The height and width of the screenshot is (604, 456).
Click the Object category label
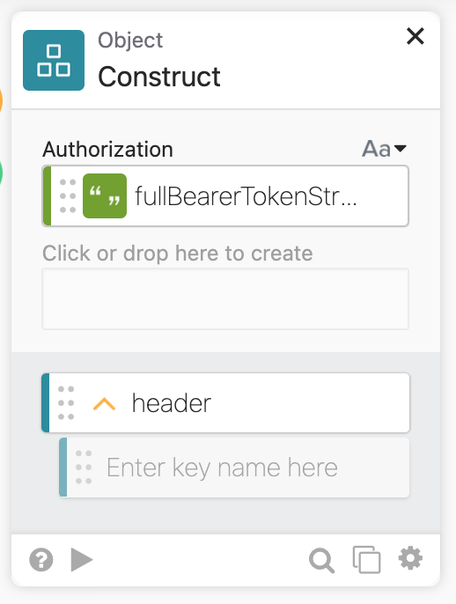point(130,41)
